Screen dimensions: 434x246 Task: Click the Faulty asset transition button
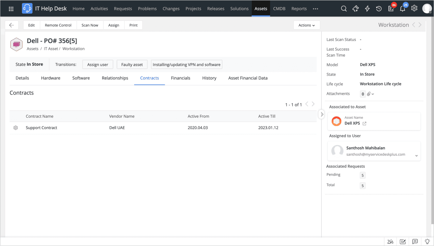(132, 64)
